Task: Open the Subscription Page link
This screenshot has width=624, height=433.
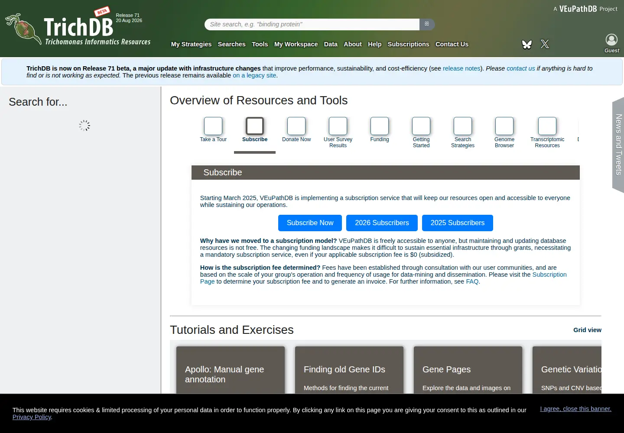Action: coord(383,278)
